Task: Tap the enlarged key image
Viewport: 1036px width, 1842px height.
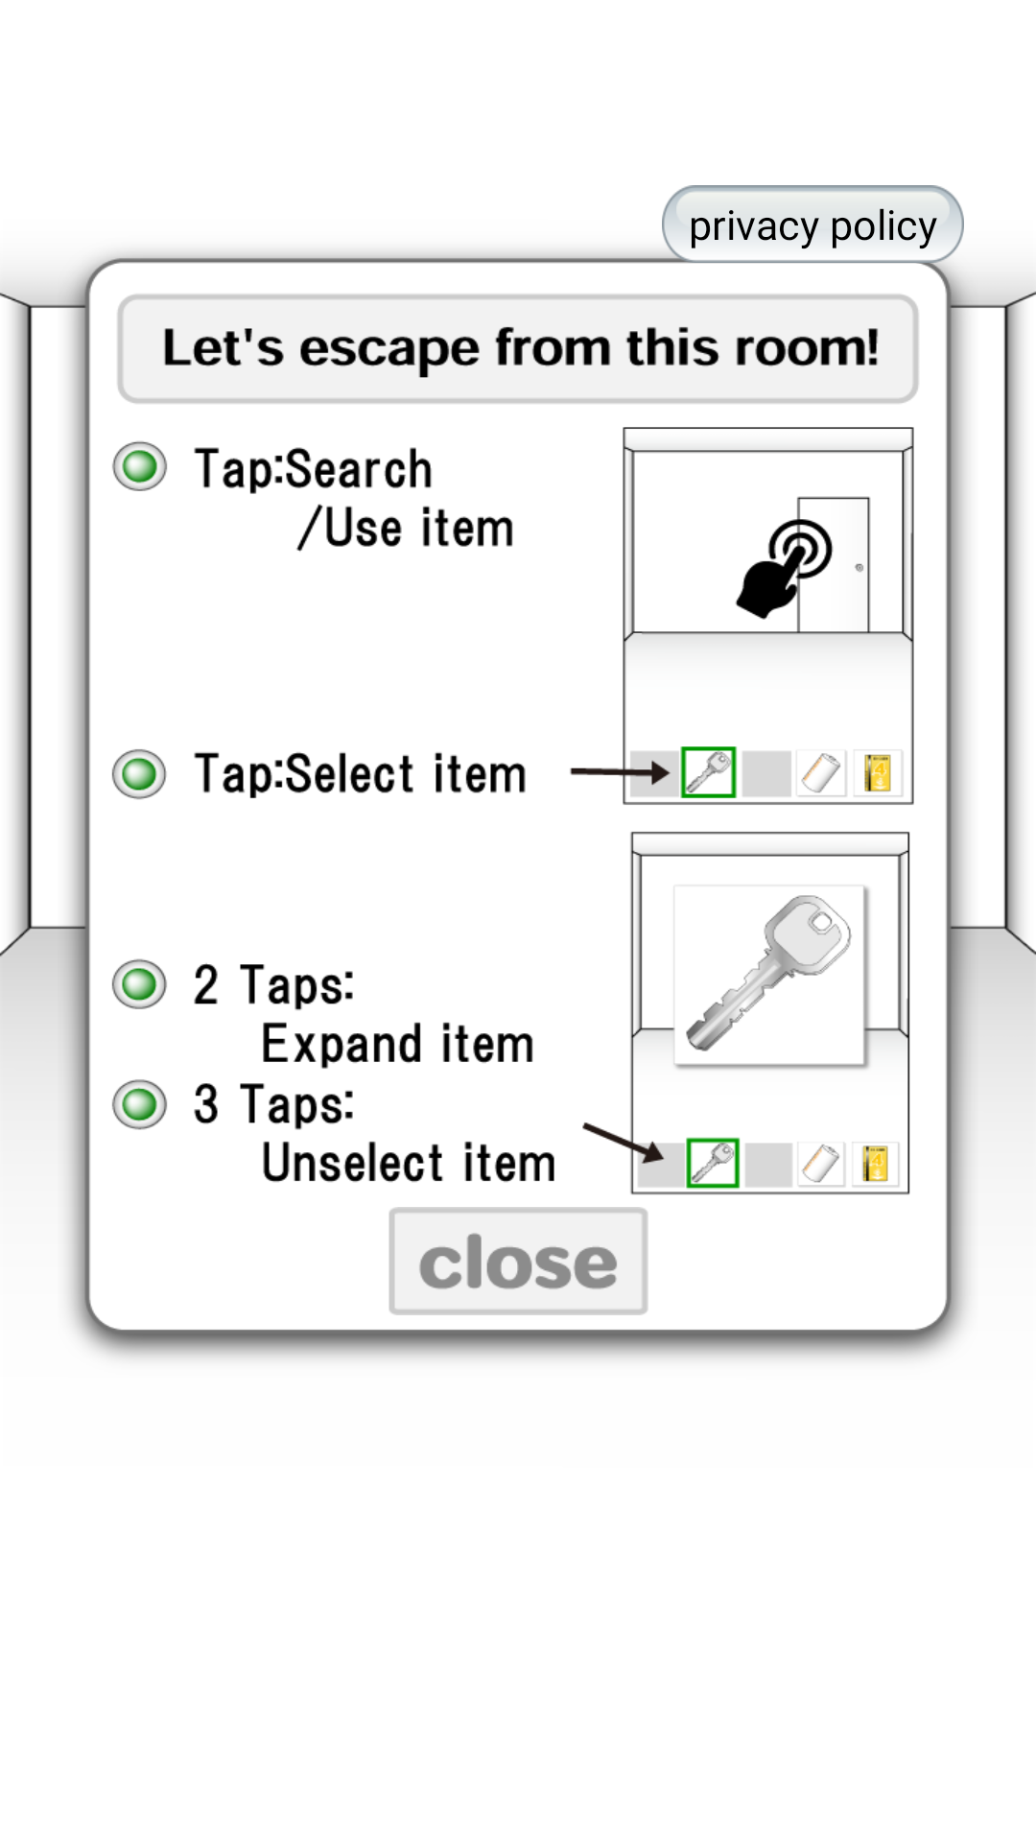Action: tap(769, 974)
